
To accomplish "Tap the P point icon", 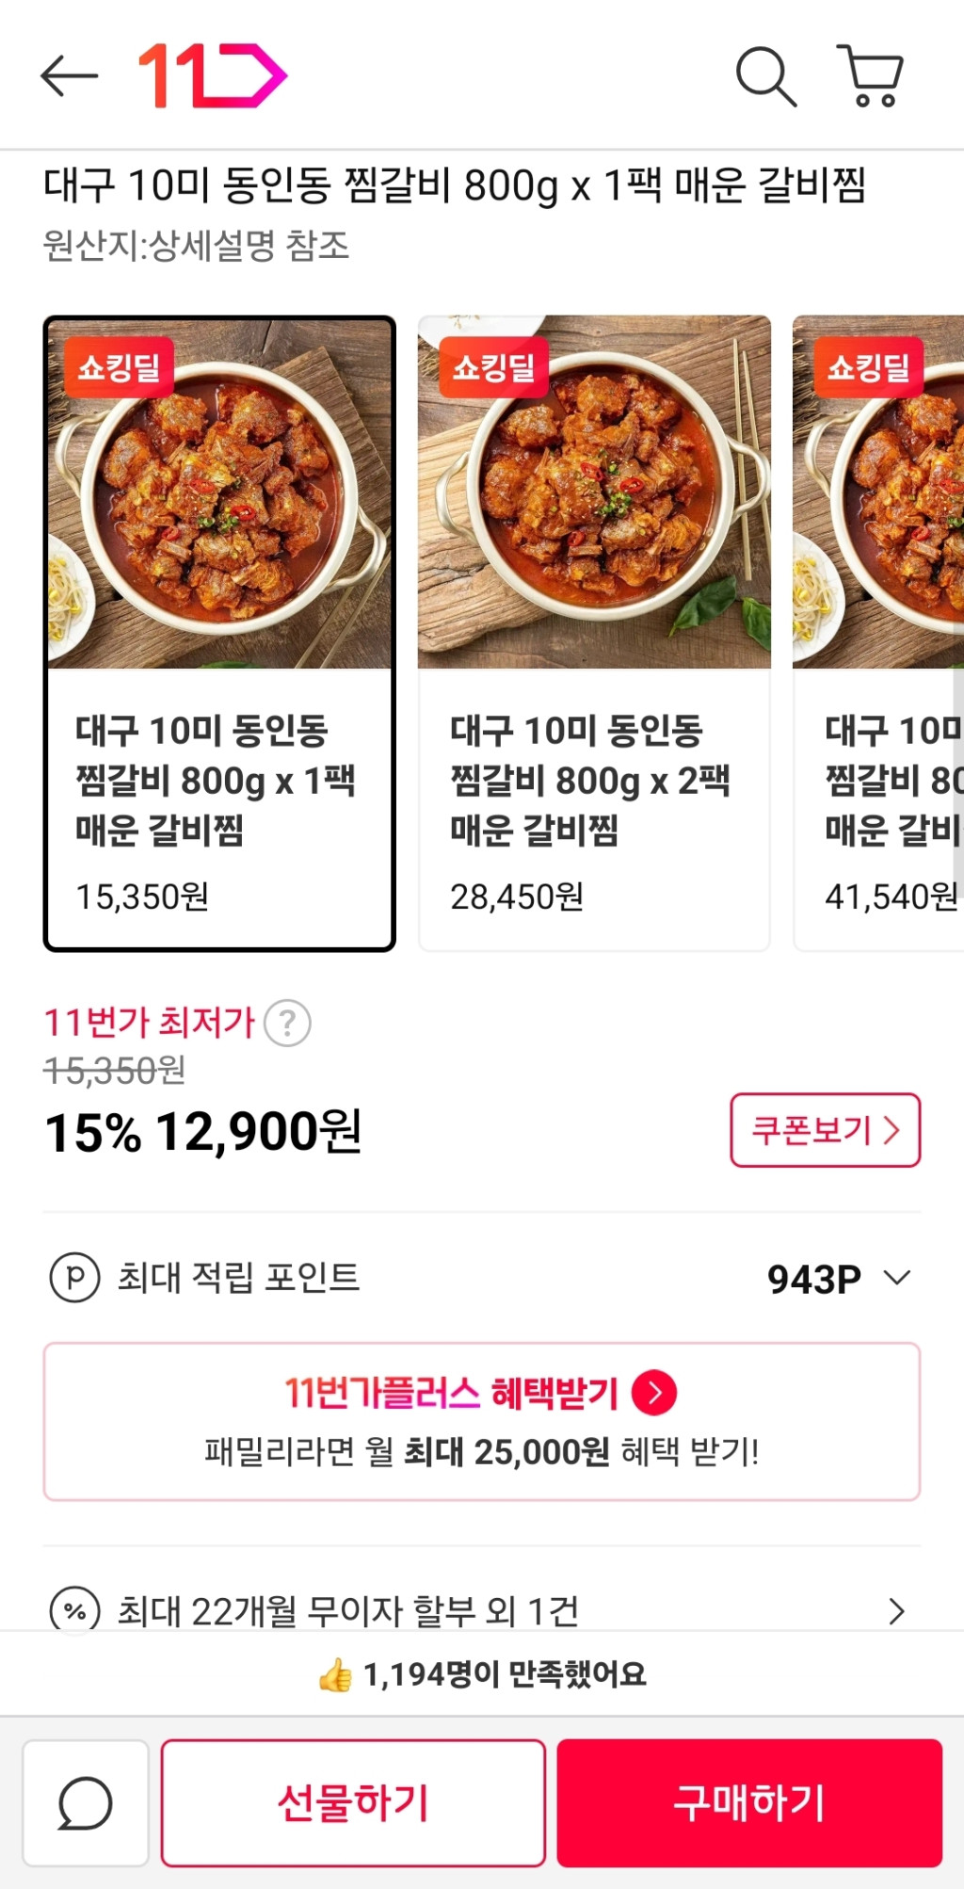I will (x=74, y=1278).
